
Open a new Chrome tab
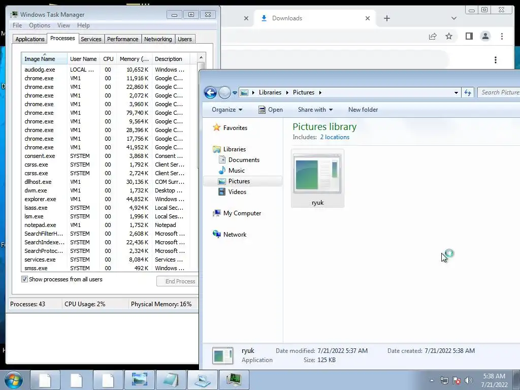[x=386, y=18]
